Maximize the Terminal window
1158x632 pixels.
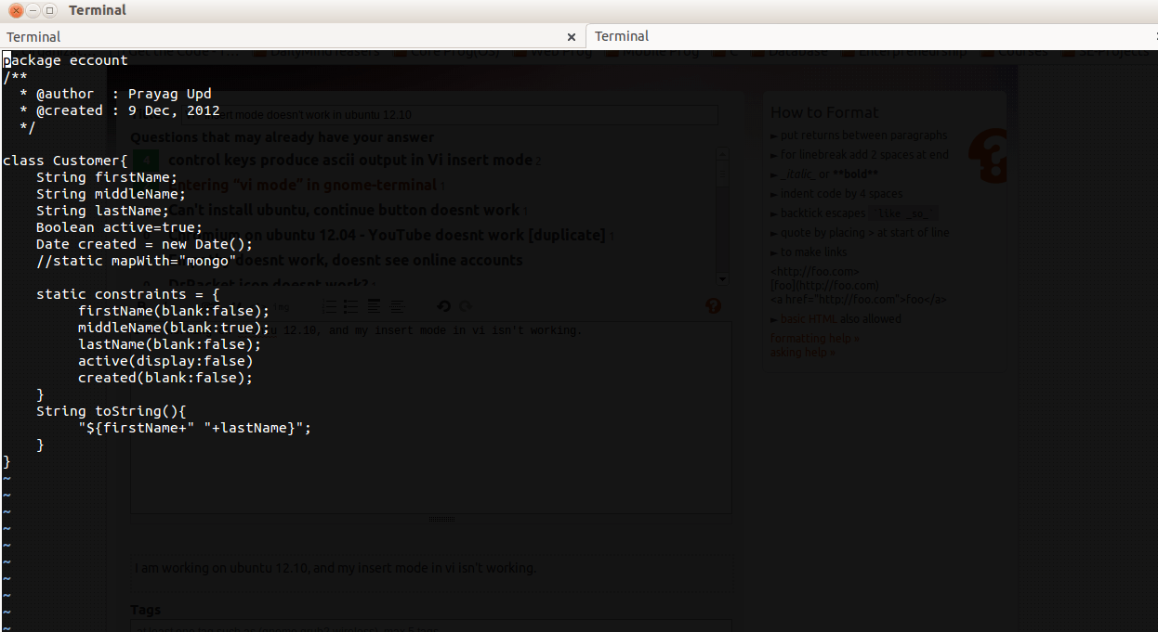click(49, 10)
